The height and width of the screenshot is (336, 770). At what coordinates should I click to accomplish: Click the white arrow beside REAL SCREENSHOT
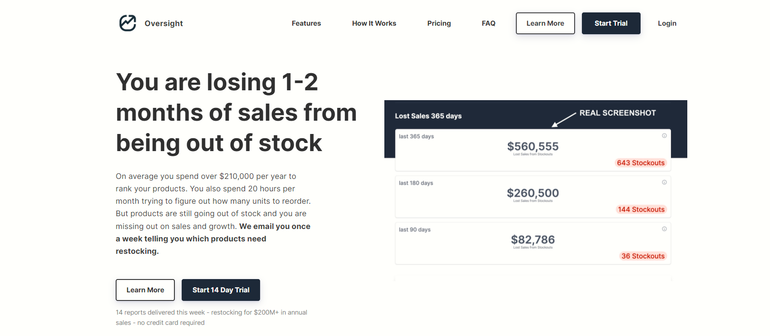pyautogui.click(x=563, y=120)
